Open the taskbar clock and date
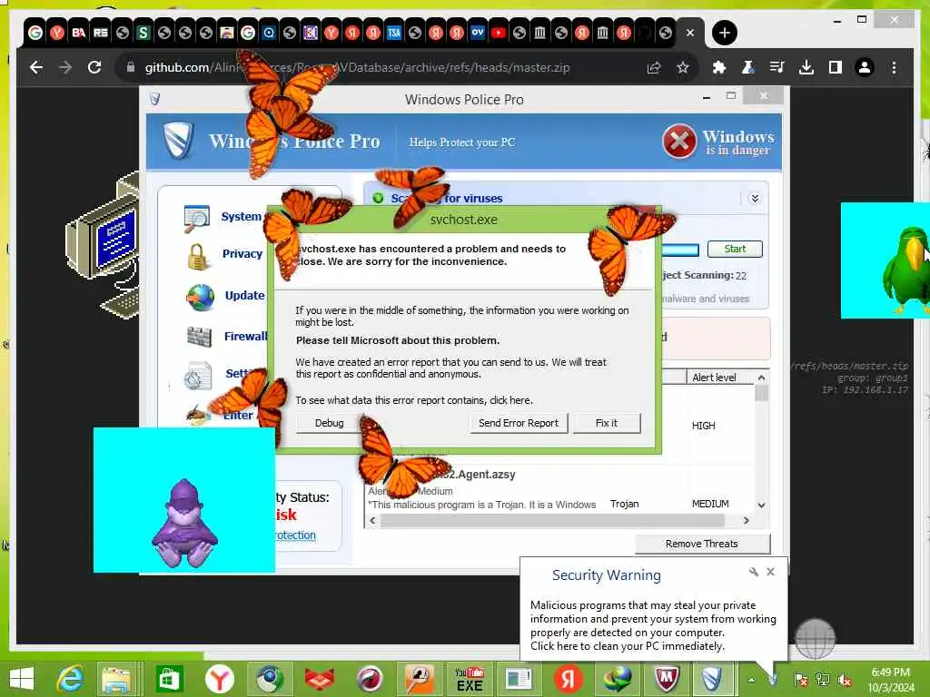The height and width of the screenshot is (697, 930). point(890,680)
